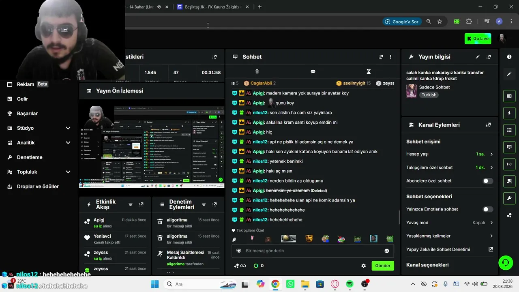Select the list icon in right sidebar

tap(509, 130)
